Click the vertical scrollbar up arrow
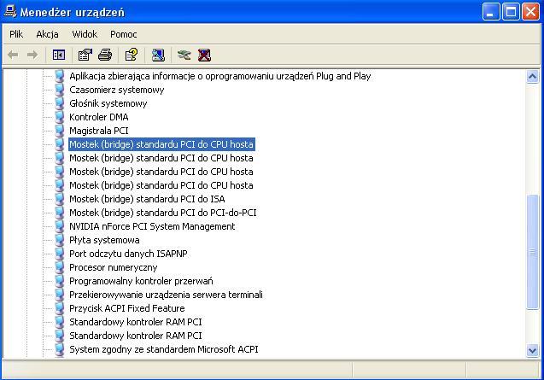This screenshot has width=544, height=380. tap(534, 77)
